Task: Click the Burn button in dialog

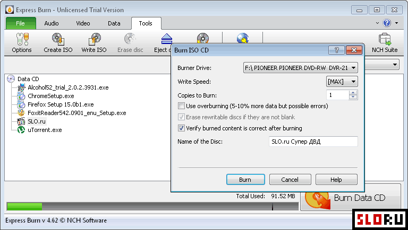Action: click(x=245, y=179)
